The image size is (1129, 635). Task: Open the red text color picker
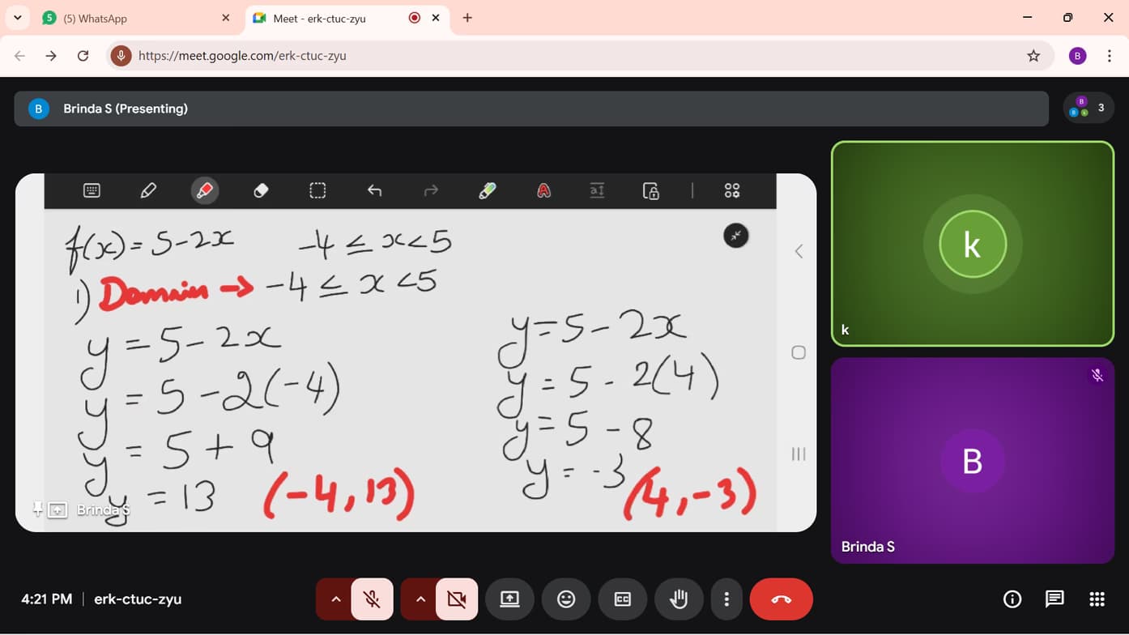pos(543,190)
